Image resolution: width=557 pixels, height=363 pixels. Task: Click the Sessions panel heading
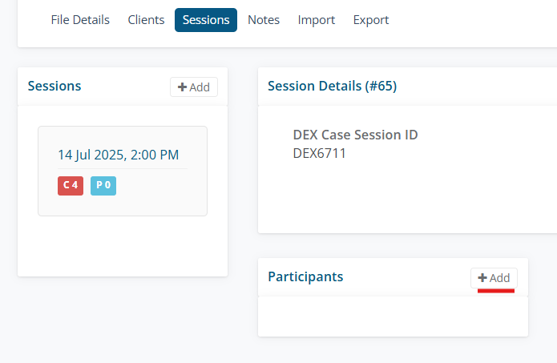(x=54, y=86)
